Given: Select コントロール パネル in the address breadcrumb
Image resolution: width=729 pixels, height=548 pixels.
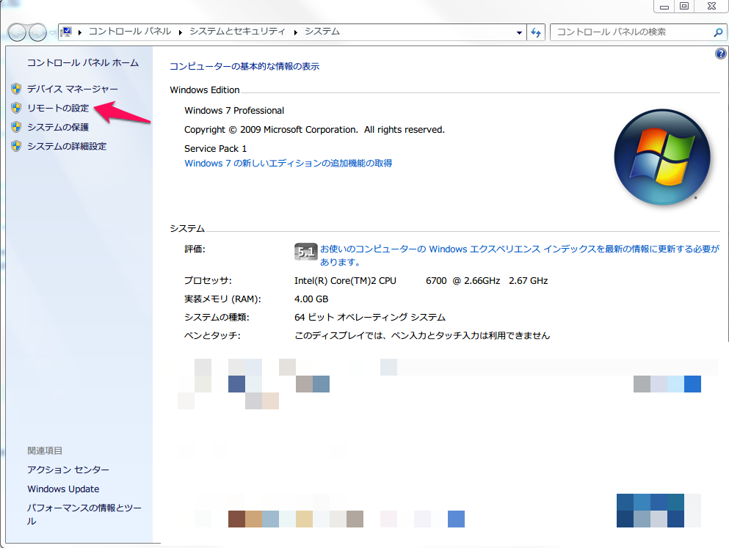Looking at the screenshot, I should [x=129, y=32].
